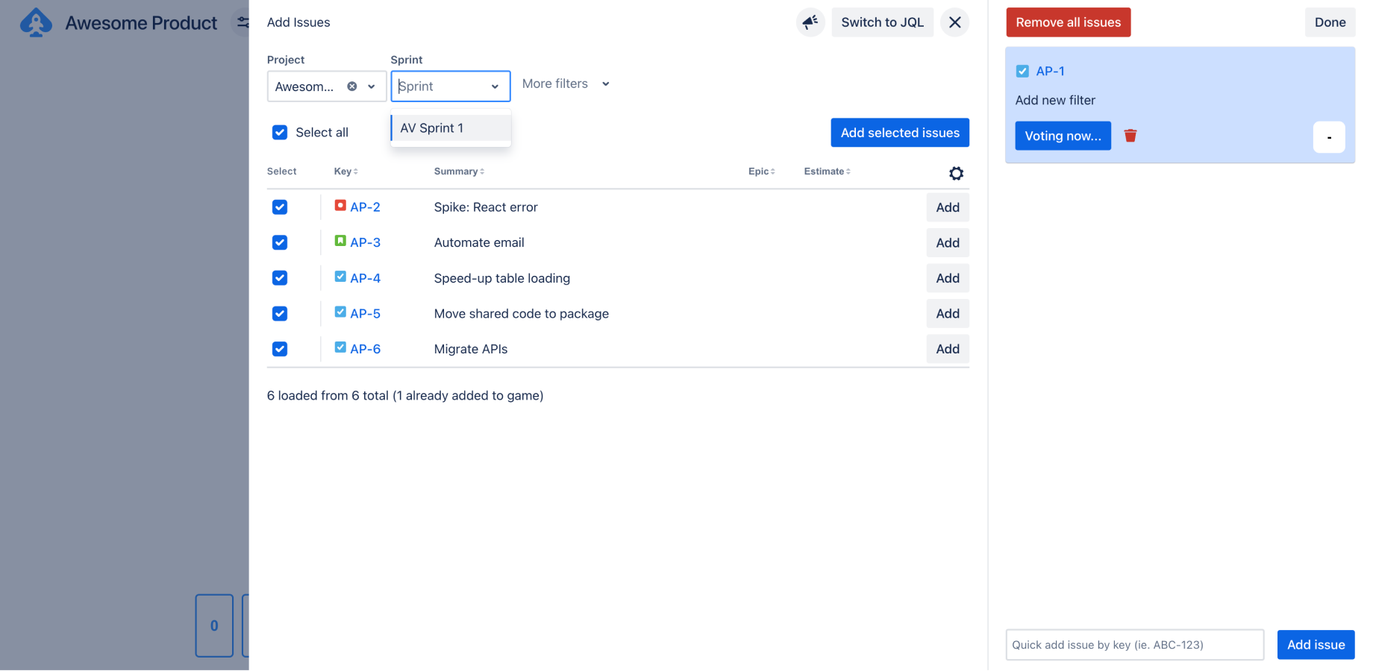Click the settings sliders icon beside Awesome Product
The width and height of the screenshot is (1373, 671).
243,22
